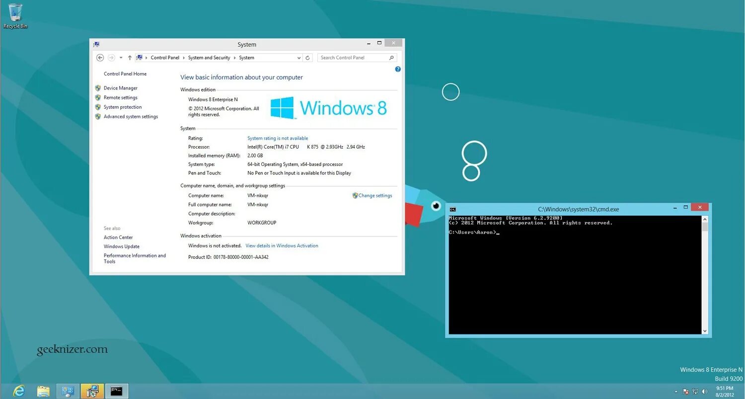The height and width of the screenshot is (399, 745).
Task: Click shield icon next to Remote settings
Action: [98, 97]
